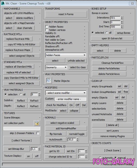This screenshot has width=137, height=168.
Task: Click delete ParticleNotes button
Action: (109, 68)
